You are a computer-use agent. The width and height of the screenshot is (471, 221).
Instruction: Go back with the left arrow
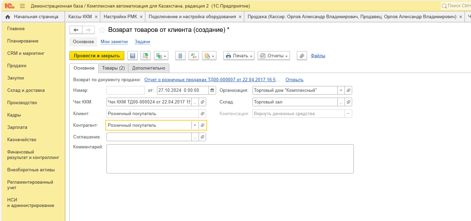click(76, 30)
